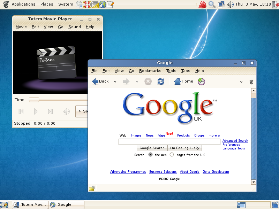
Task: Switch to Totem Movie Player via the taskbar button
Action: point(30,205)
